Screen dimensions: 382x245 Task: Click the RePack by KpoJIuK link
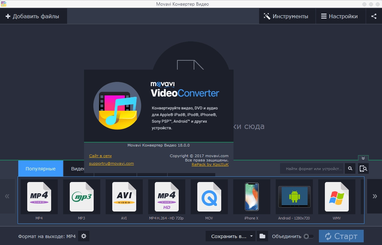click(x=210, y=164)
